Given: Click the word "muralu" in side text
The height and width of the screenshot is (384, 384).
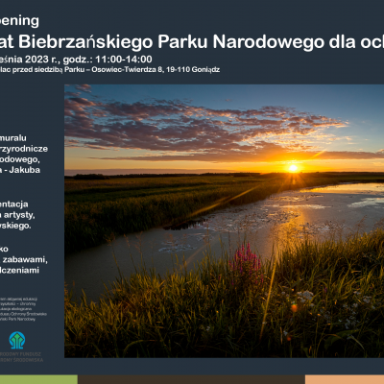Looking at the screenshot, I should pos(13,138).
